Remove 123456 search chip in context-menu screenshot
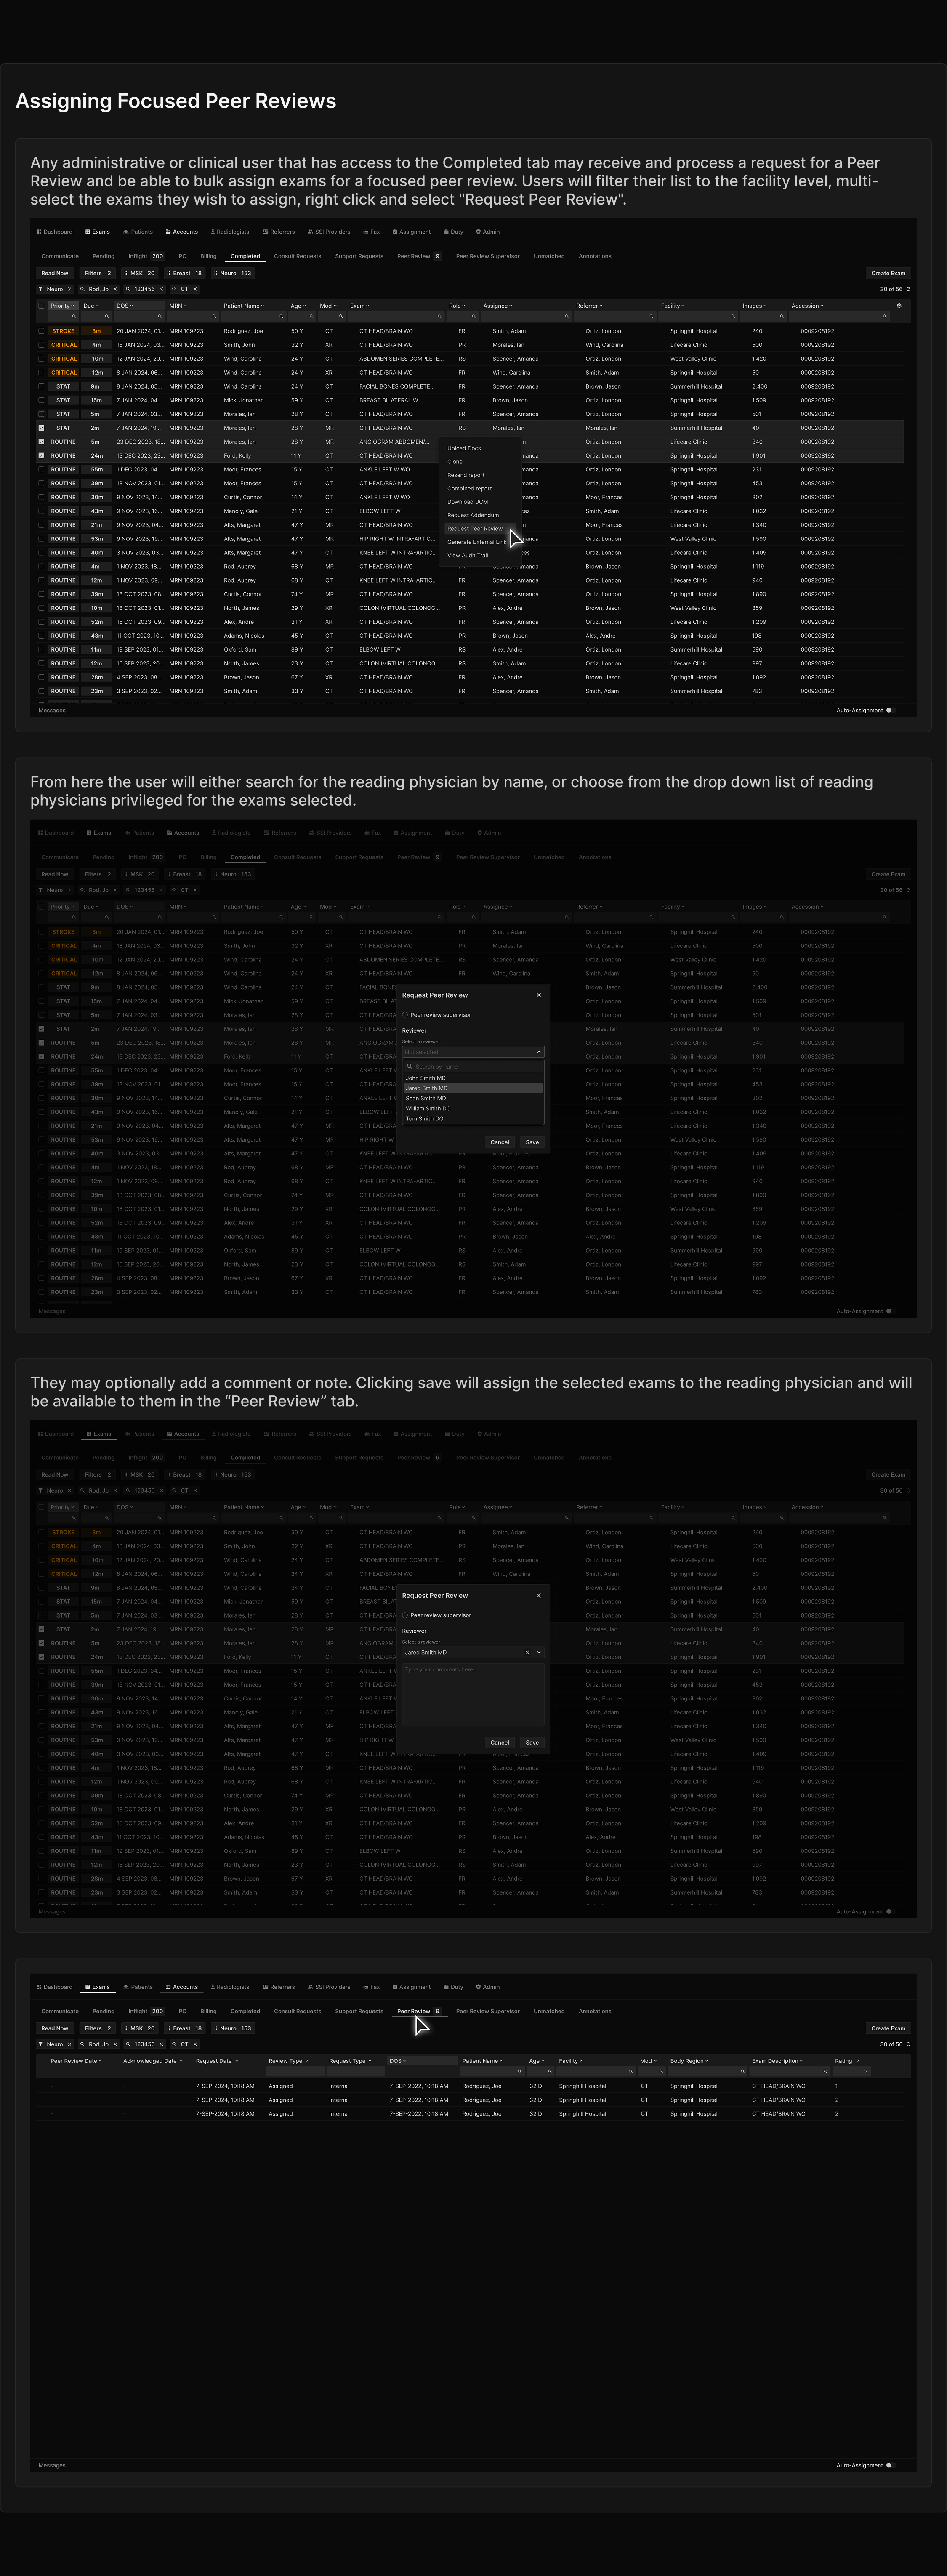Viewport: 947px width, 2576px height. point(161,289)
